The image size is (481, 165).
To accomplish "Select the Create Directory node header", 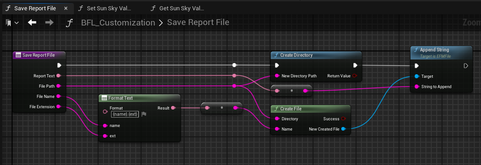I will click(x=316, y=55).
